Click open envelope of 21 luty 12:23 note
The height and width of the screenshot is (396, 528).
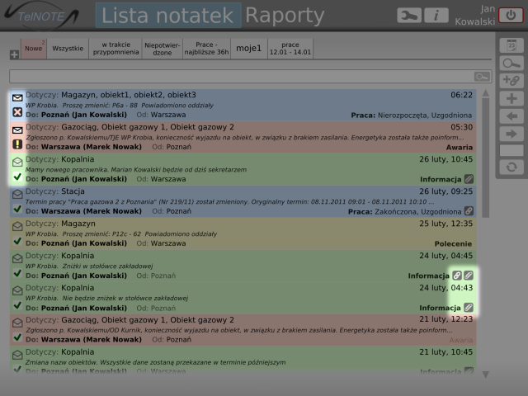coord(17,323)
